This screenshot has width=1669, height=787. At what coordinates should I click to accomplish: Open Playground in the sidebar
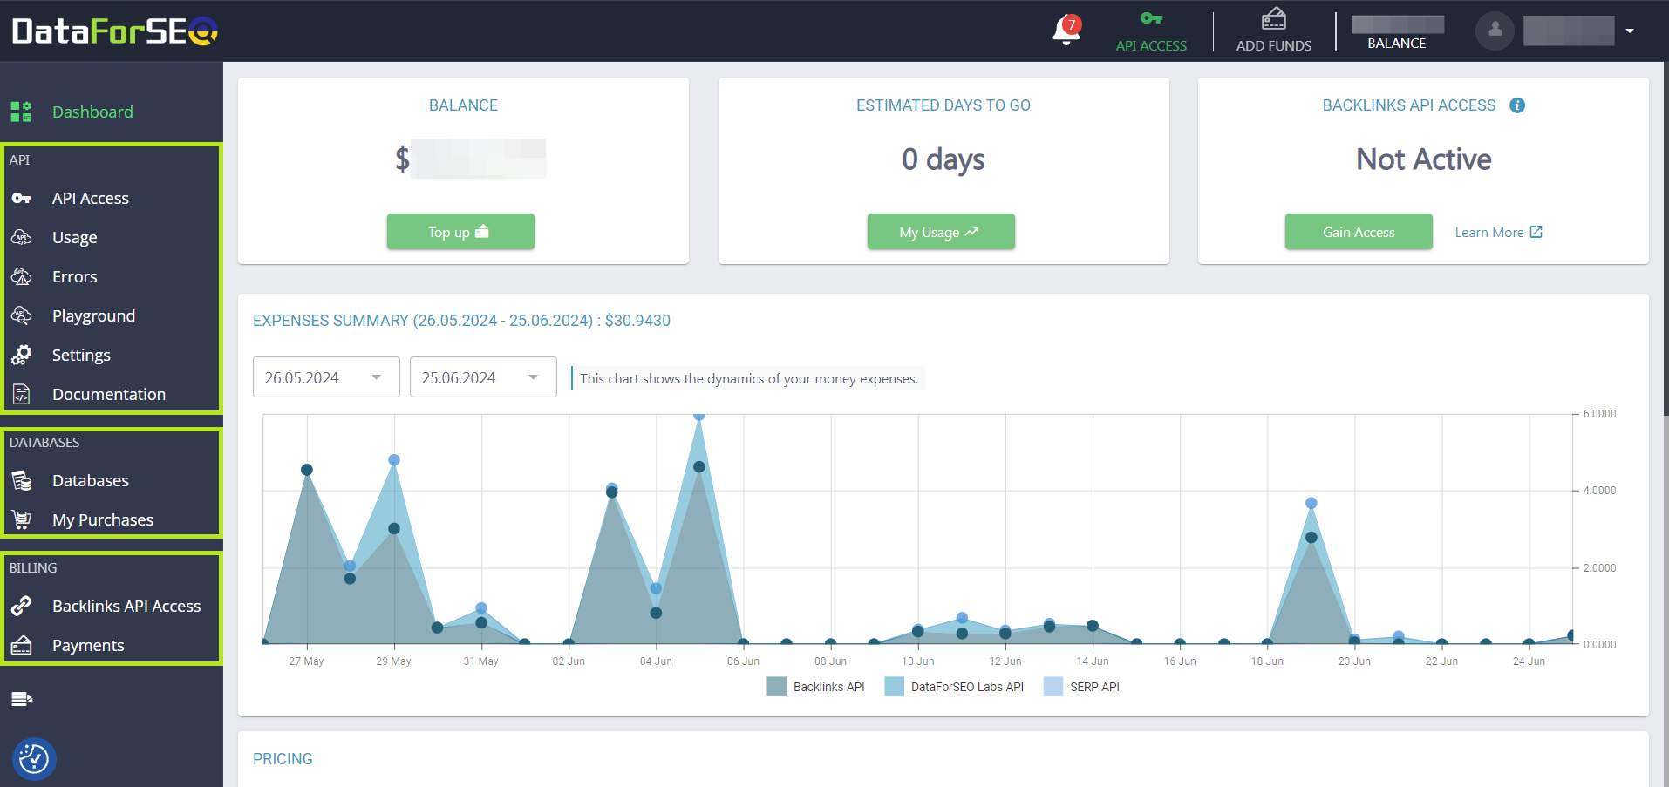pyautogui.click(x=93, y=315)
